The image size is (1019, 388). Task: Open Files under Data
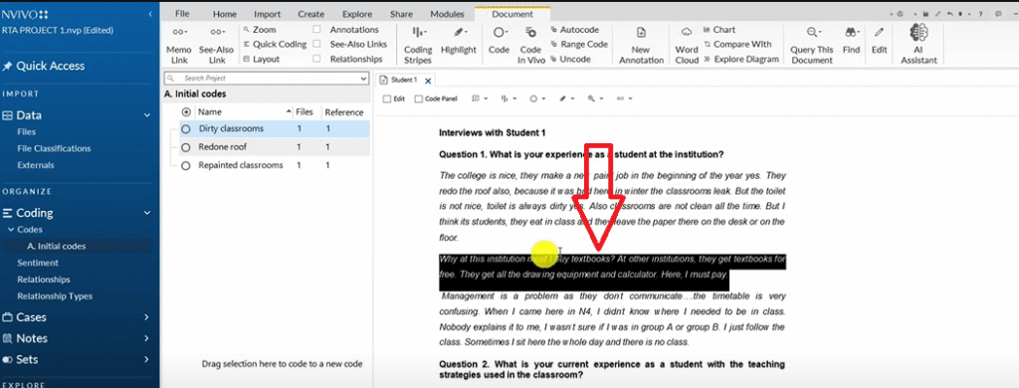pos(27,132)
